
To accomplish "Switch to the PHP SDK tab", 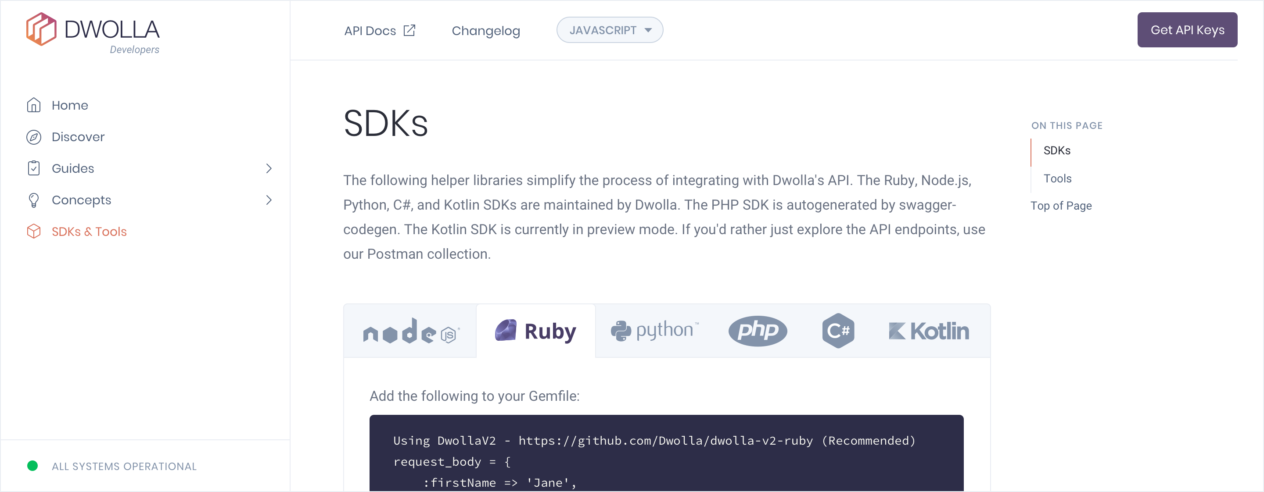I will tap(758, 331).
